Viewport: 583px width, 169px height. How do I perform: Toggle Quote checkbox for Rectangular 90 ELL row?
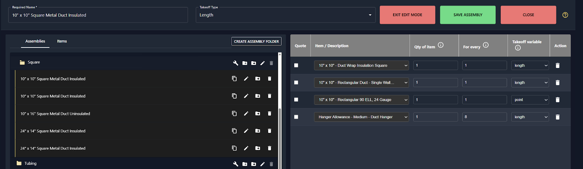pos(296,99)
